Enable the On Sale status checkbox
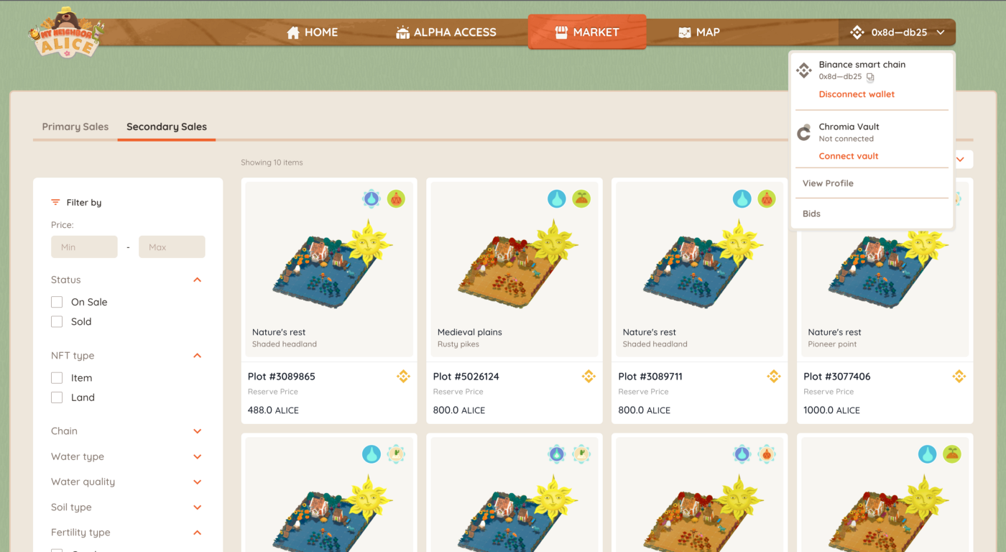Screen dimensions: 1006x552 (57, 303)
